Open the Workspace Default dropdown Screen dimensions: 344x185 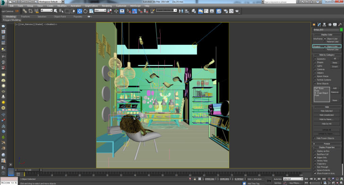(50, 2)
